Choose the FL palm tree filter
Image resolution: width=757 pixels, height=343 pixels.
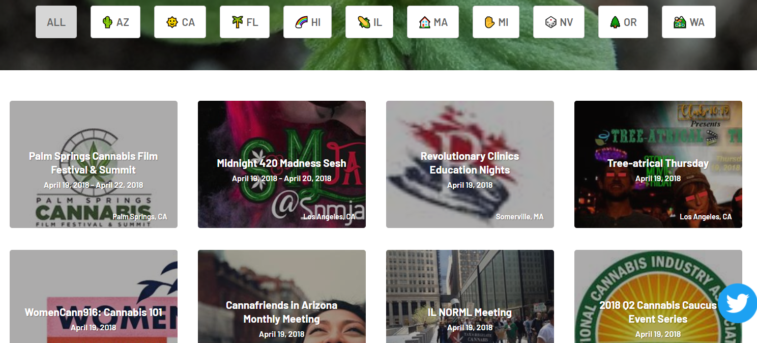245,22
